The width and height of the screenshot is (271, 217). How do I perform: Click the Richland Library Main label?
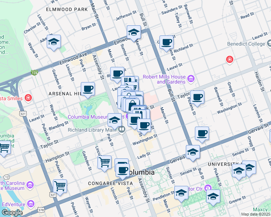click(x=92, y=130)
